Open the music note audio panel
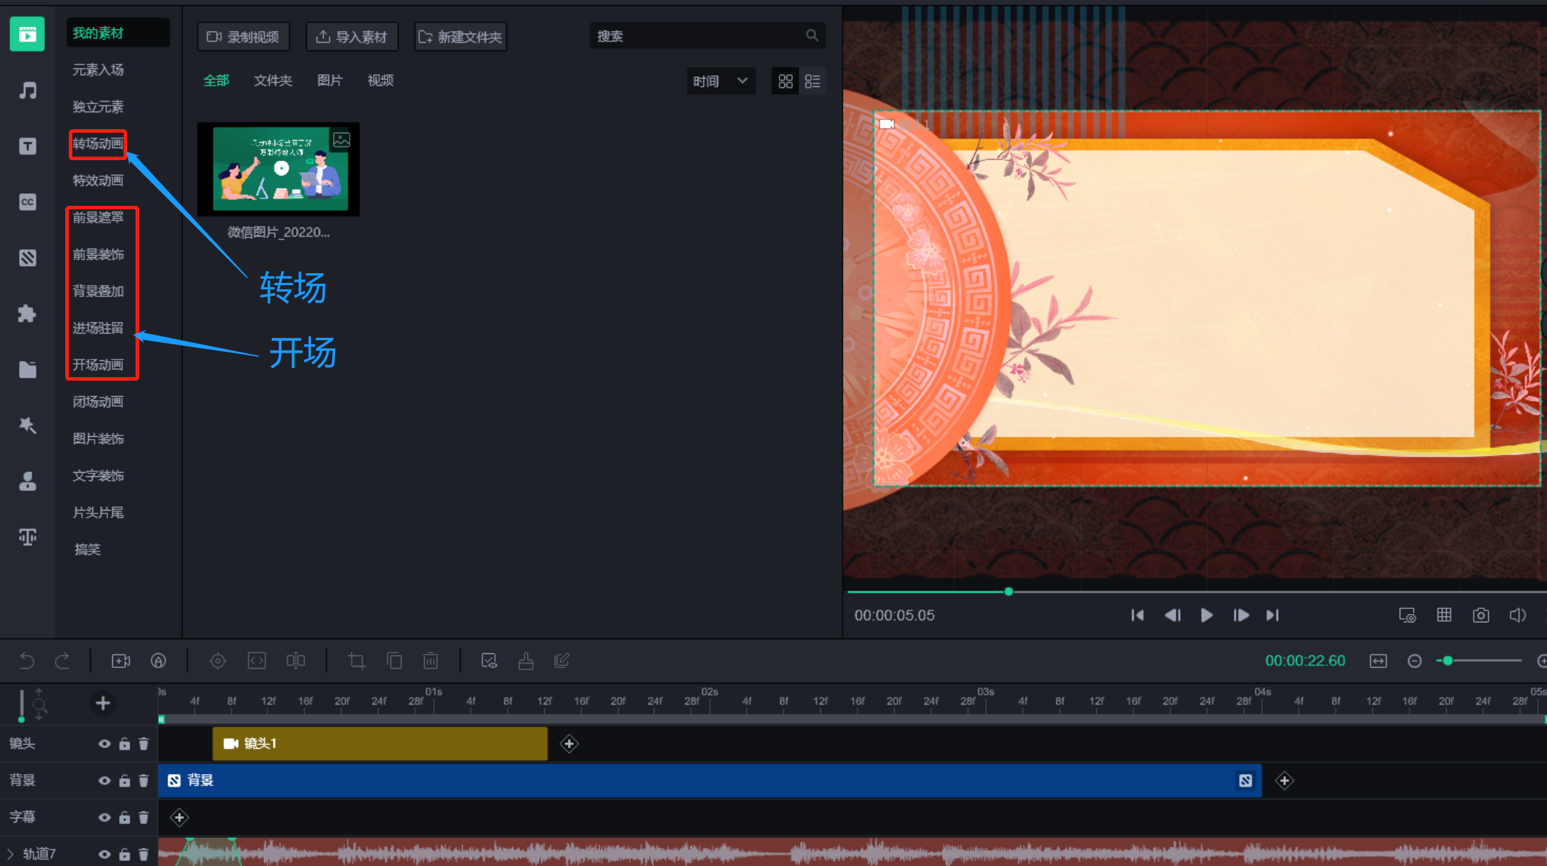 coord(27,91)
